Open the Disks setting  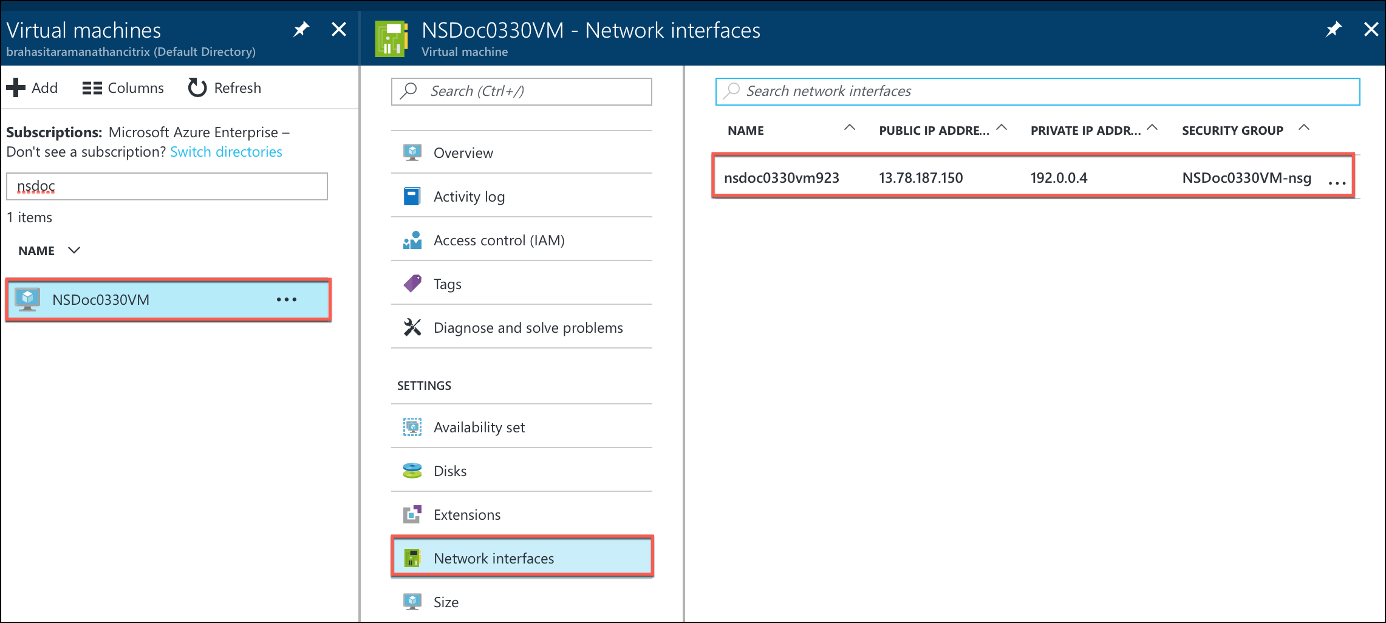coord(521,471)
